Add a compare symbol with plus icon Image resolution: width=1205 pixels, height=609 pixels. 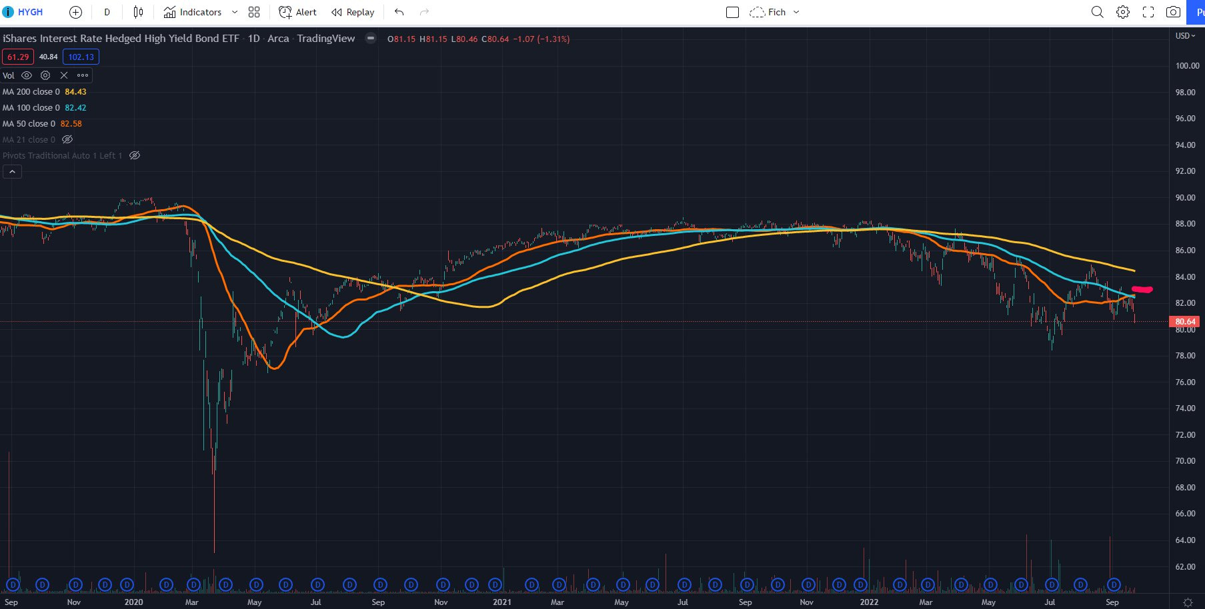coord(75,12)
